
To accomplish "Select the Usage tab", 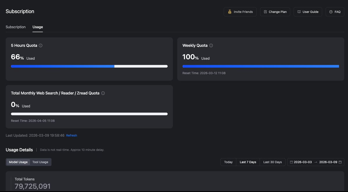I will point(38,27).
